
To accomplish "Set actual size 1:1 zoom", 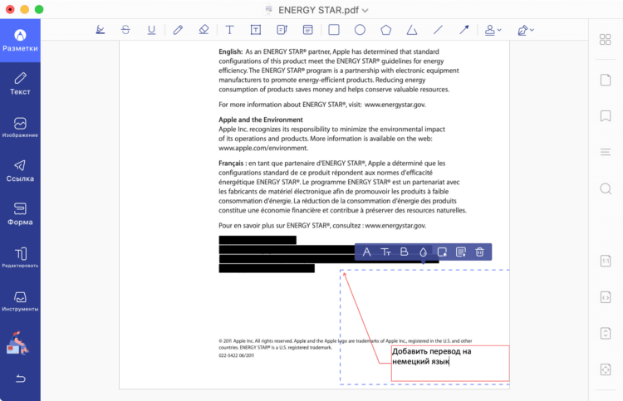I will [605, 261].
